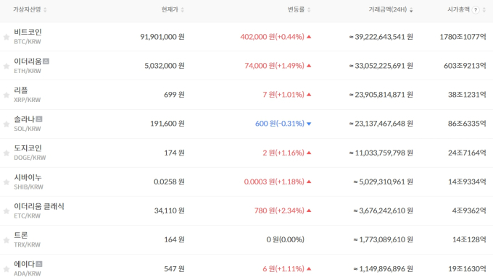Screen dimensions: 493x277
Task: Sort by 시가총액 column arrows
Action: (x=484, y=9)
